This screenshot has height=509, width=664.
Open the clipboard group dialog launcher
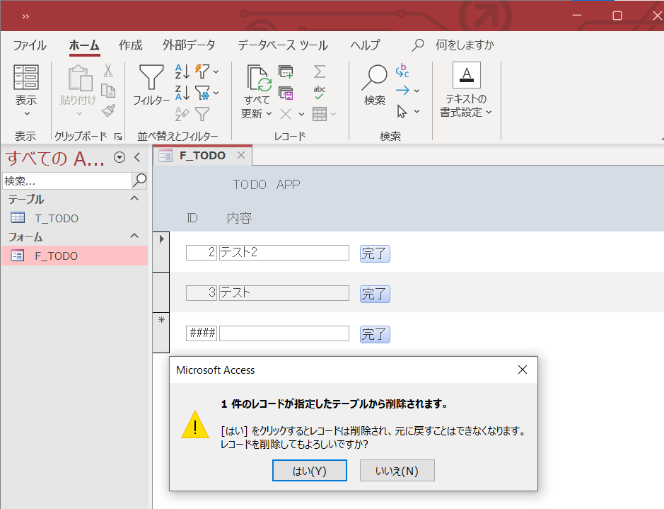point(118,137)
